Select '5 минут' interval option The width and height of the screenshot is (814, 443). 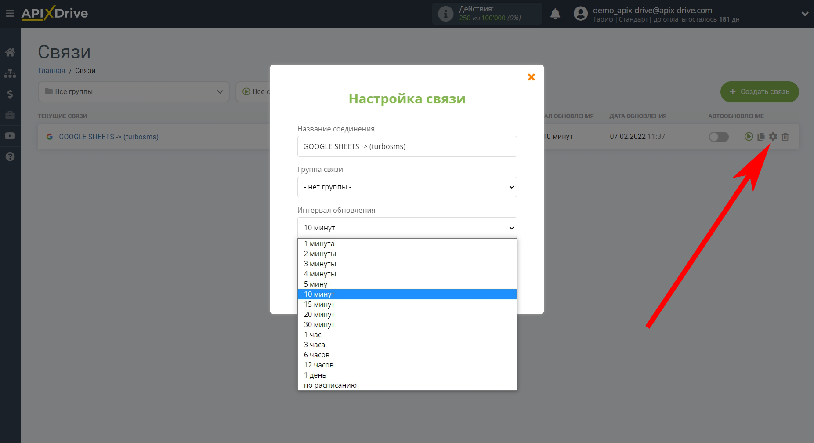[x=407, y=284]
